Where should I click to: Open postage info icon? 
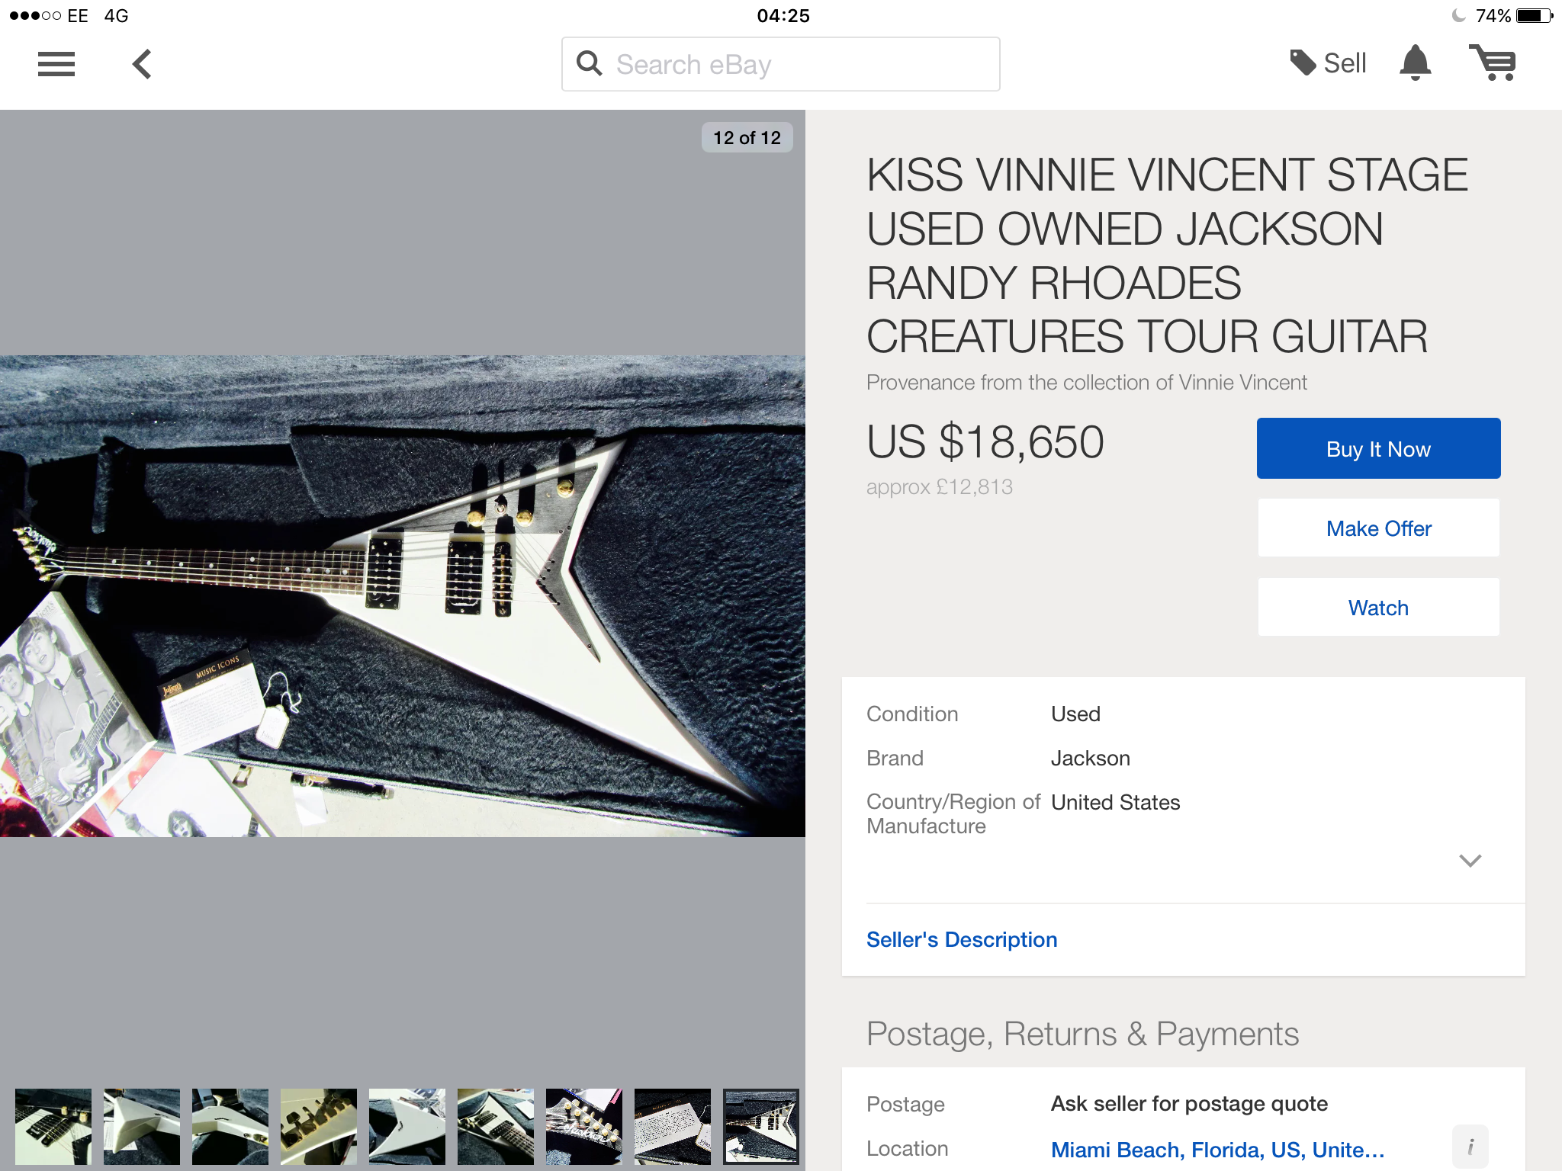pos(1470,1147)
